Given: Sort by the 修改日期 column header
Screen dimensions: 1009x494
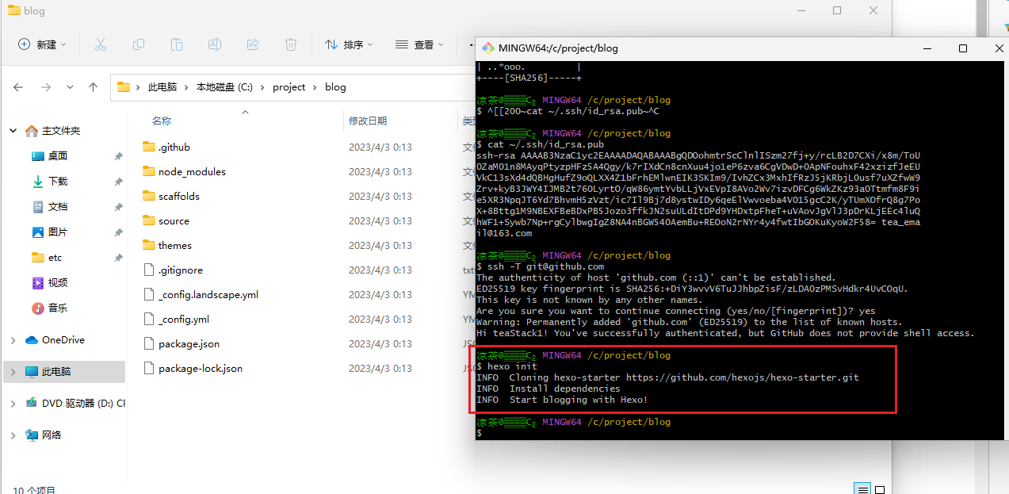Looking at the screenshot, I should (368, 121).
